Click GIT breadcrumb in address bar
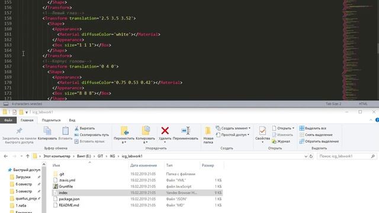 [100, 156]
